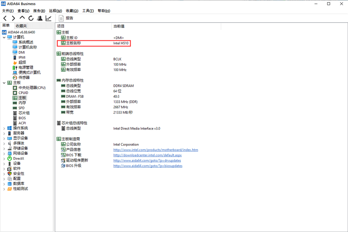Click the 报告 report toolbar button
348x232 pixels.
(66, 18)
